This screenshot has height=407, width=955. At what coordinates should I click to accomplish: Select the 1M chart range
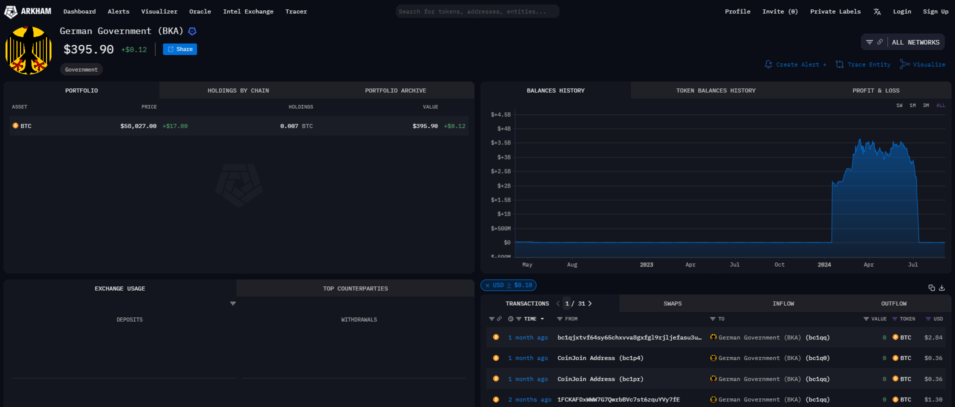912,105
